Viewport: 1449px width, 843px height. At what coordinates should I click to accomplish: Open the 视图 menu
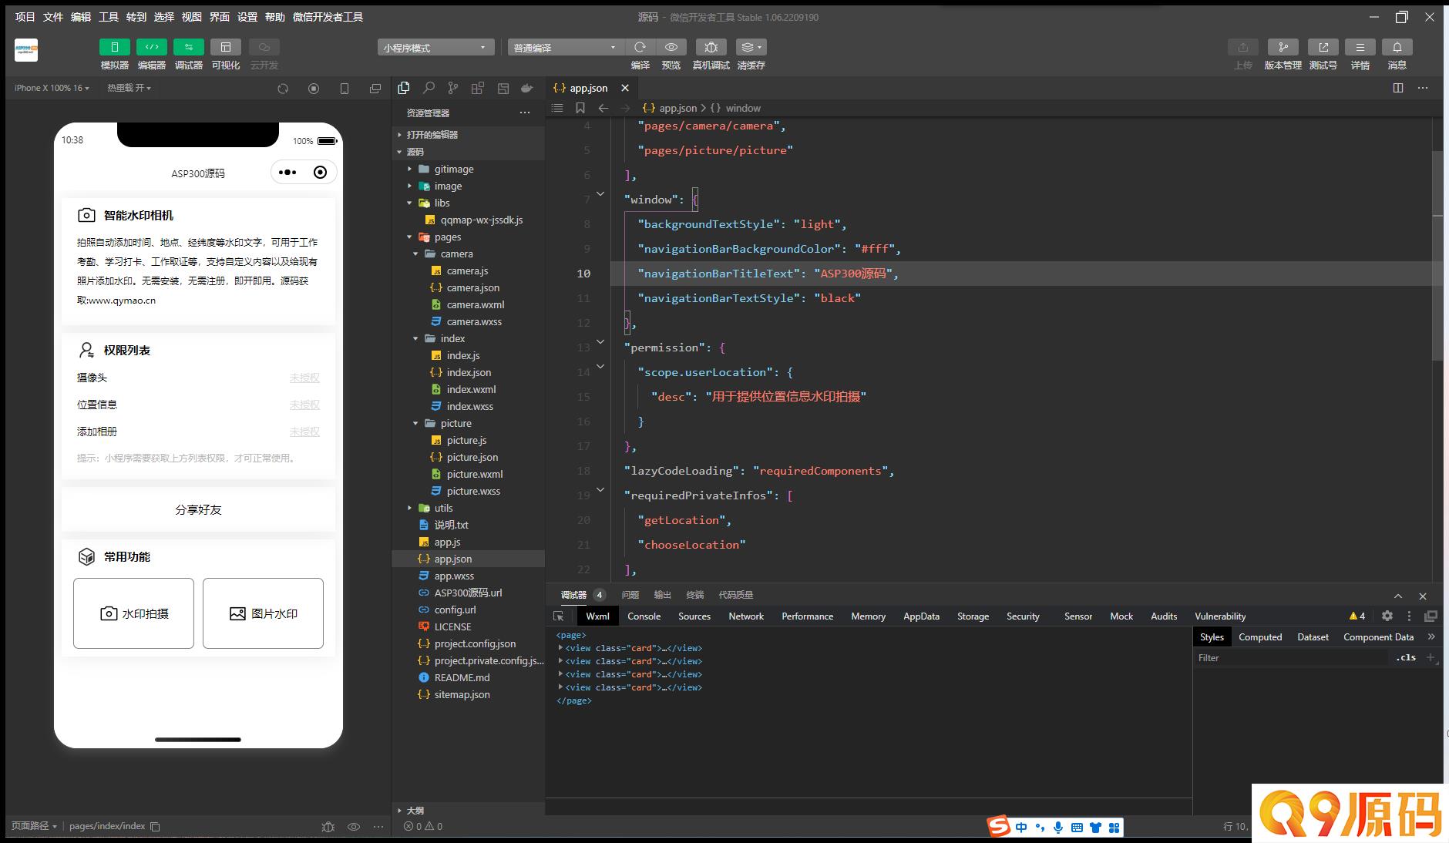192,17
